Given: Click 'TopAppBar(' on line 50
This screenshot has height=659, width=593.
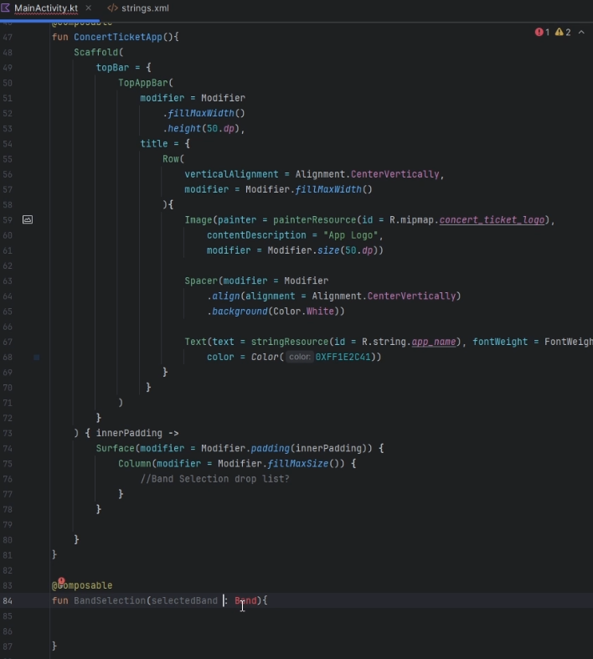Looking at the screenshot, I should [146, 83].
